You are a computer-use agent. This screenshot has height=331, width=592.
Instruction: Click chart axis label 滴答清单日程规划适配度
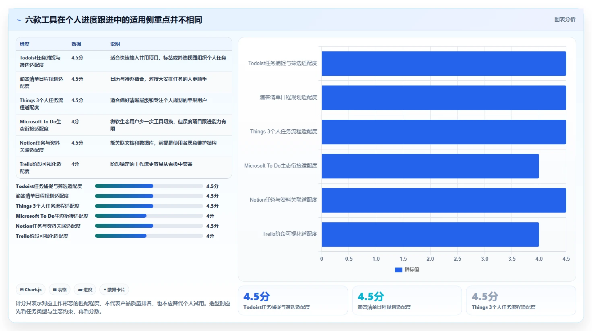pos(288,97)
